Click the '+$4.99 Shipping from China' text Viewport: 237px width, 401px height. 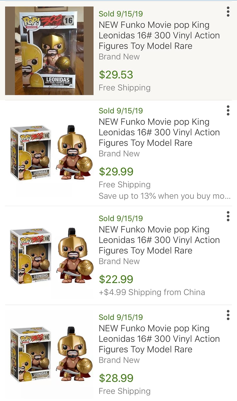coord(152,292)
